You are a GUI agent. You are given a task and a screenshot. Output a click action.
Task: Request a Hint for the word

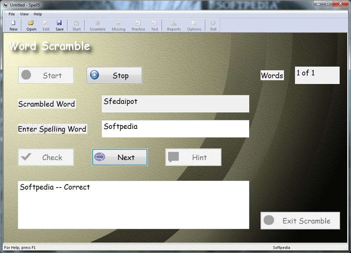[194, 157]
